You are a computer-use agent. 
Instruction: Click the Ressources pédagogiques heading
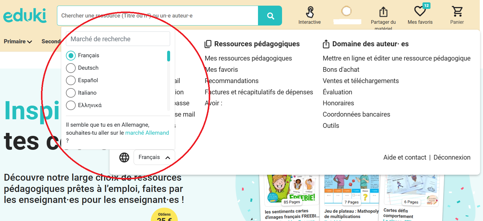click(257, 44)
